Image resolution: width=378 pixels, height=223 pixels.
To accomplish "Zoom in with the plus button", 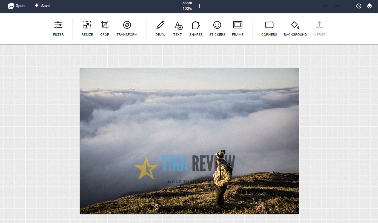I will (x=200, y=6).
